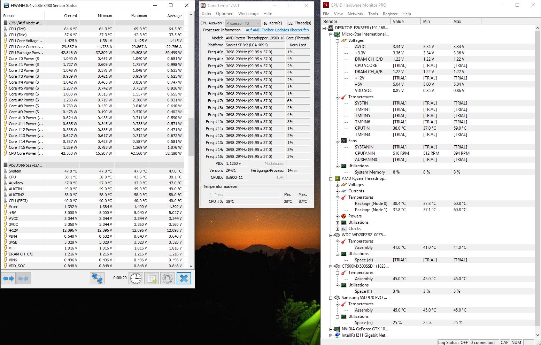This screenshot has height=345, width=541.
Task: Click the Value column header in Hardware Monitor
Action: [405, 22]
